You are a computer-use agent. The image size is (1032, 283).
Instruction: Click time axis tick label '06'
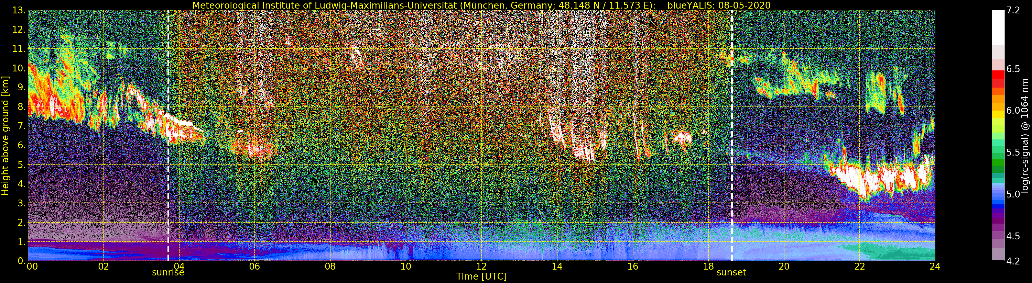[x=255, y=267]
